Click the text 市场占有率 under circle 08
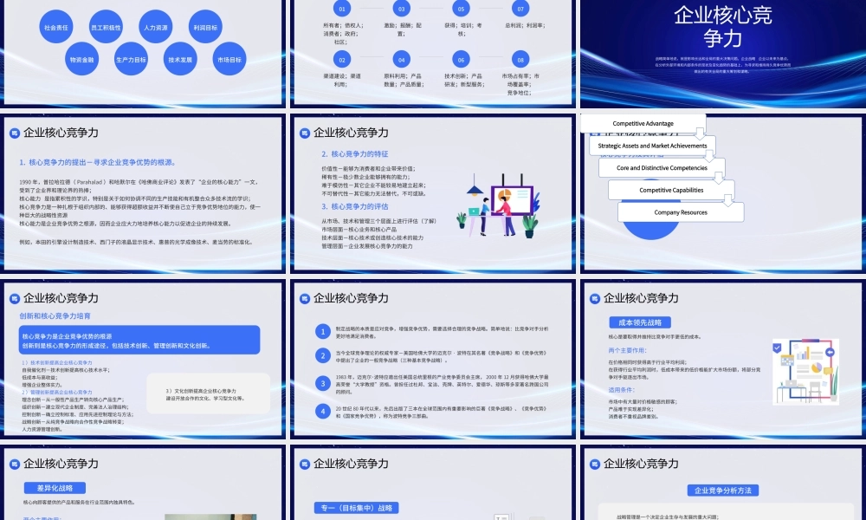 (516, 75)
